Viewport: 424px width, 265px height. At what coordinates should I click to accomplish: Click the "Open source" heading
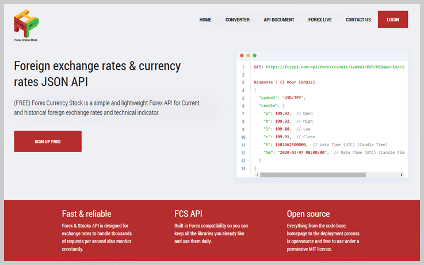[x=308, y=214]
